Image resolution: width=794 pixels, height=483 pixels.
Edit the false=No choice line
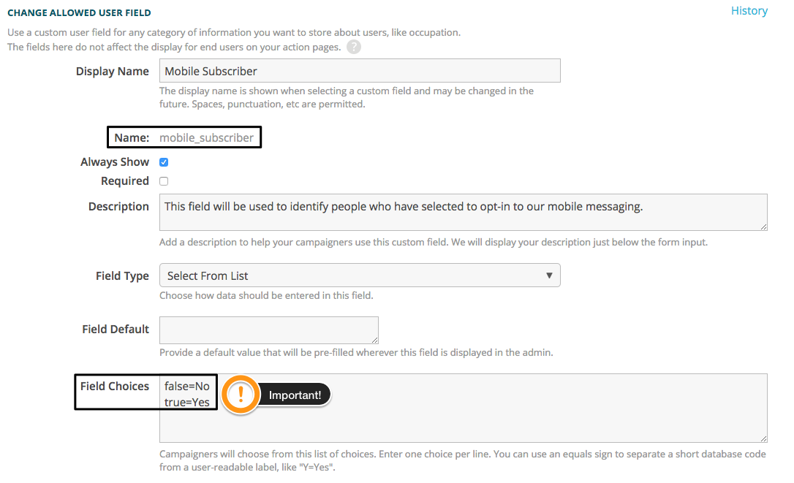click(188, 385)
